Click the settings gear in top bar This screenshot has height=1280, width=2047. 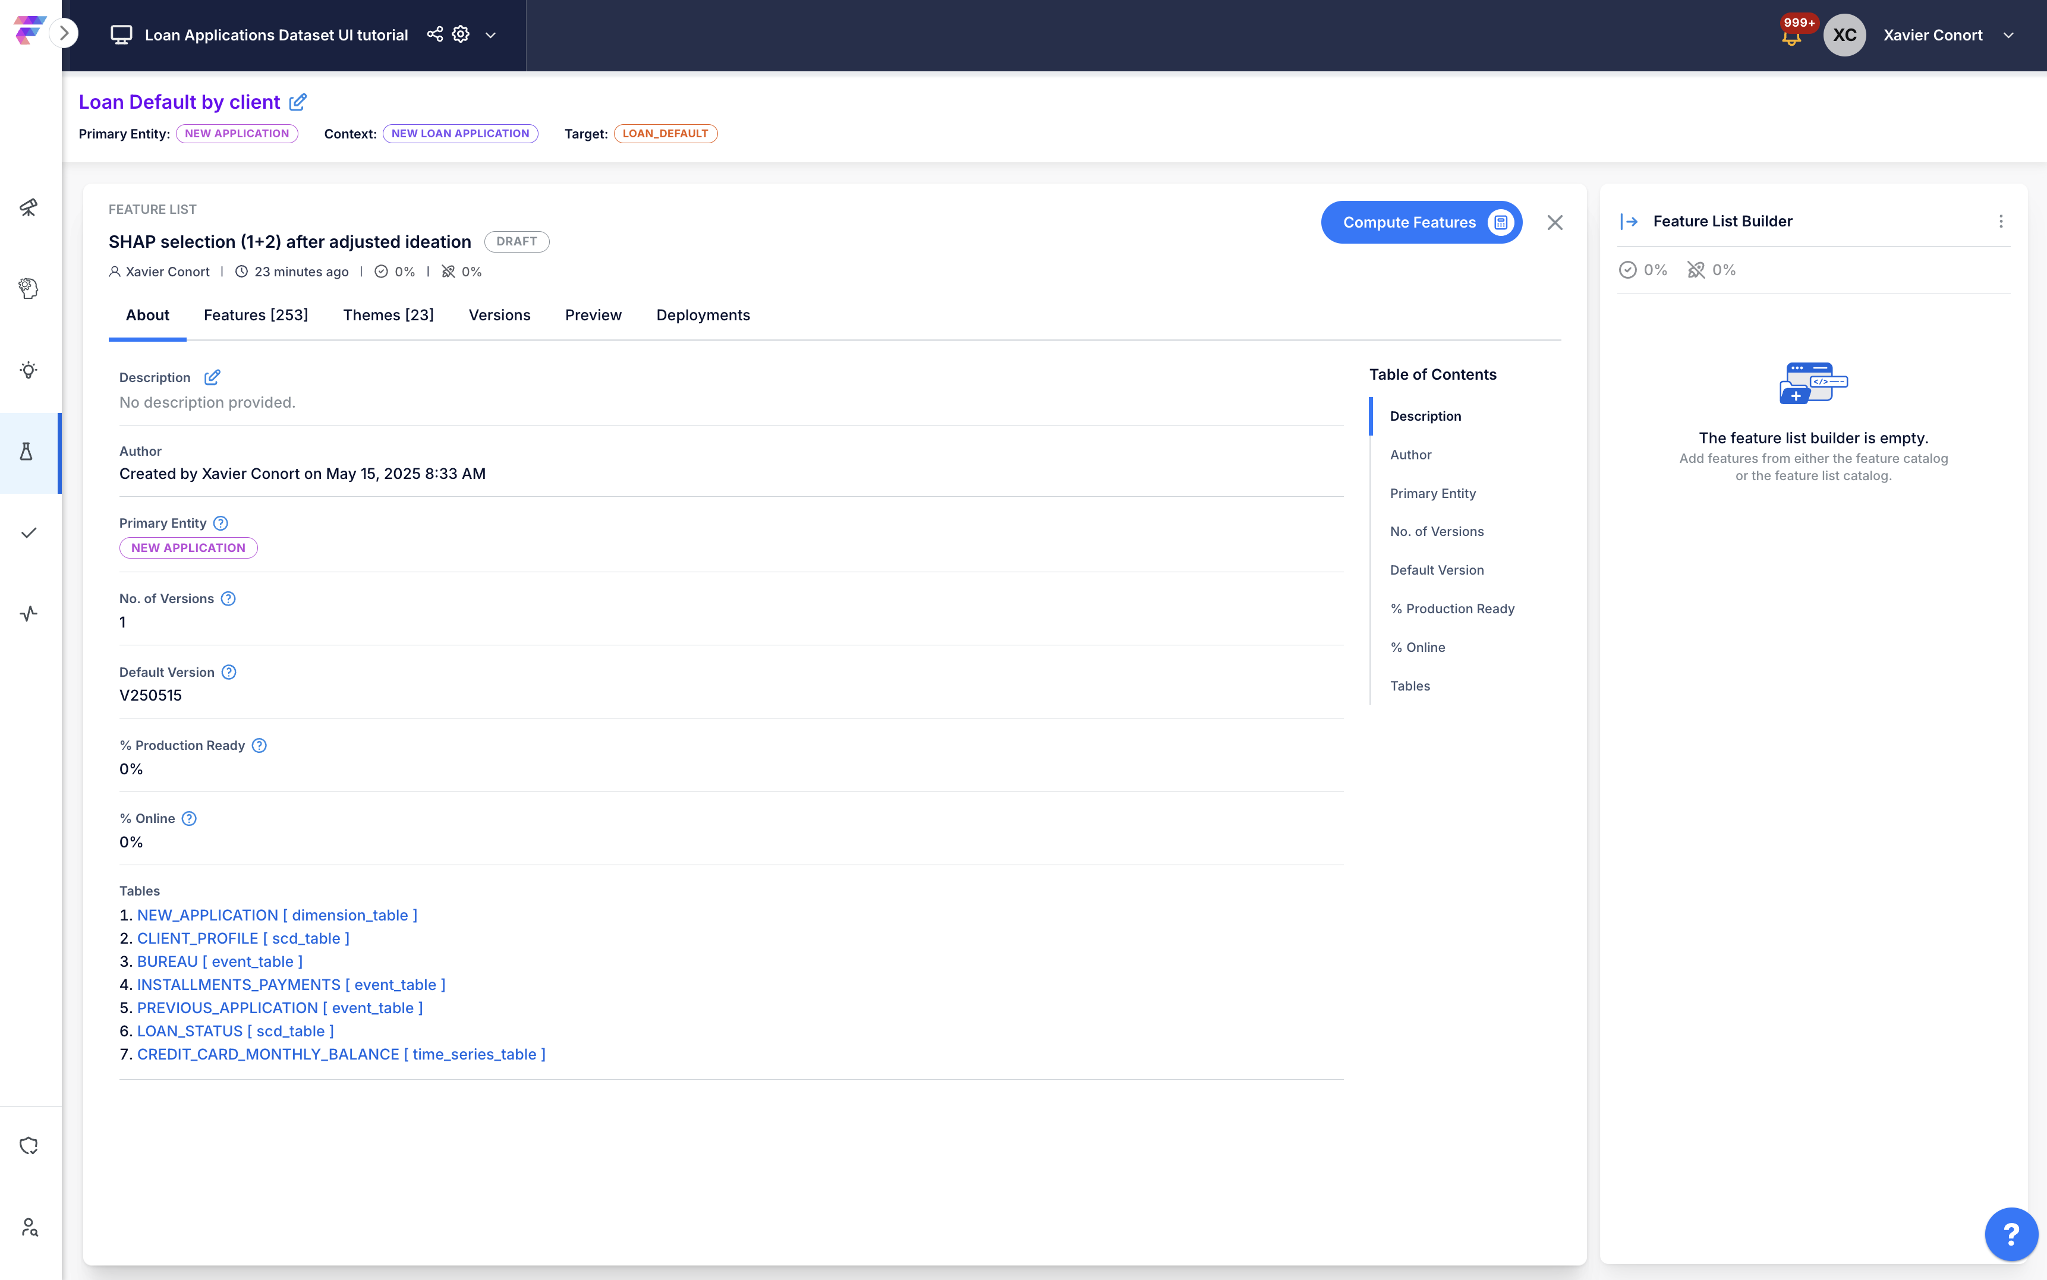[461, 34]
